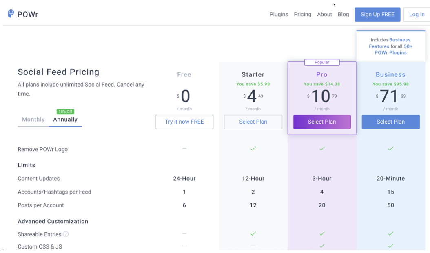
Task: Click the Log In button
Action: [x=417, y=14]
